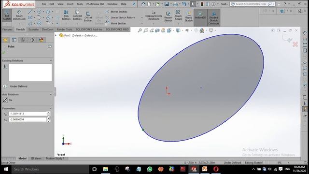Switch to the Render Tools tab
Screen dimensions: 309x174
click(64, 29)
